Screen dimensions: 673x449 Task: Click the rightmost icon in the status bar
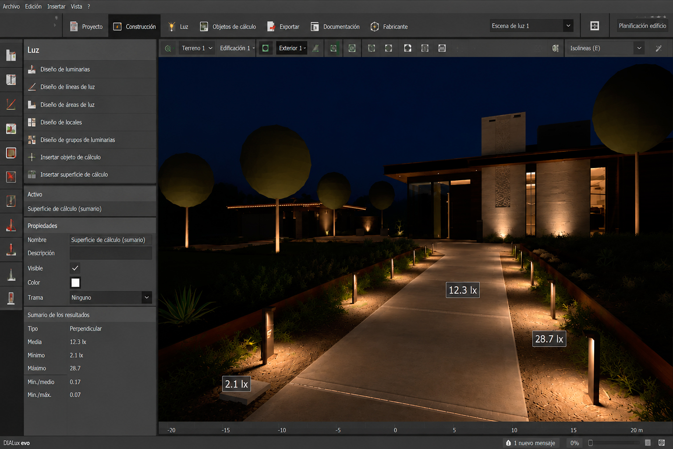pos(662,443)
